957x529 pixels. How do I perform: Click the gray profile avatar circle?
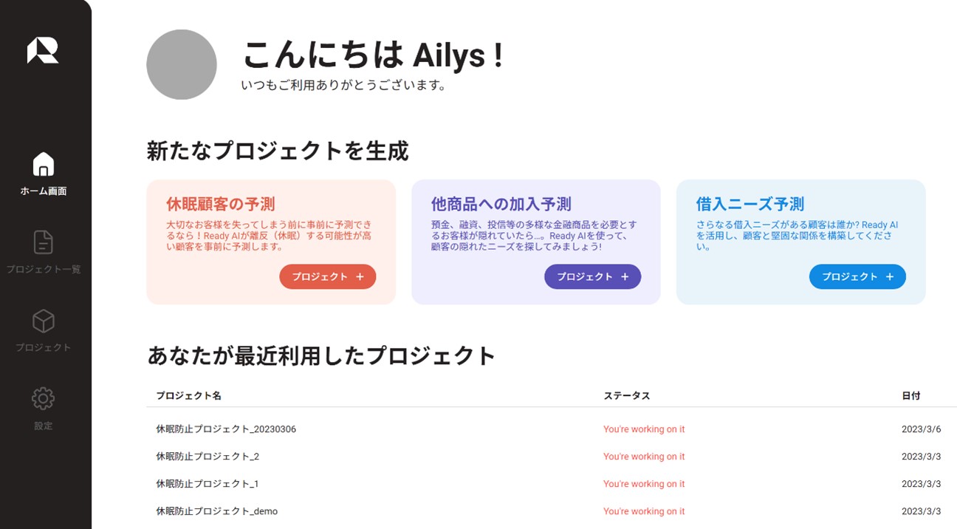coord(182,64)
